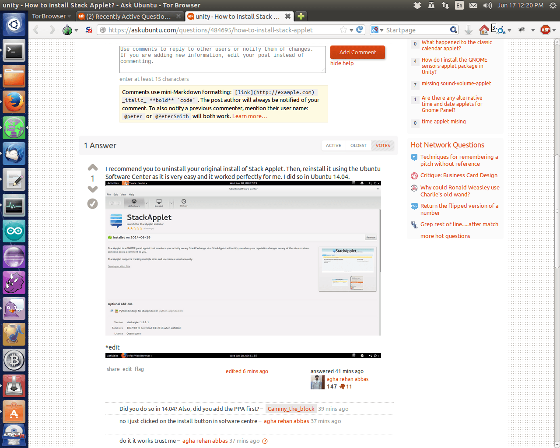Image resolution: width=560 pixels, height=448 pixels.
Task: Launch the Arduino IDE from the dock
Action: (x=14, y=231)
